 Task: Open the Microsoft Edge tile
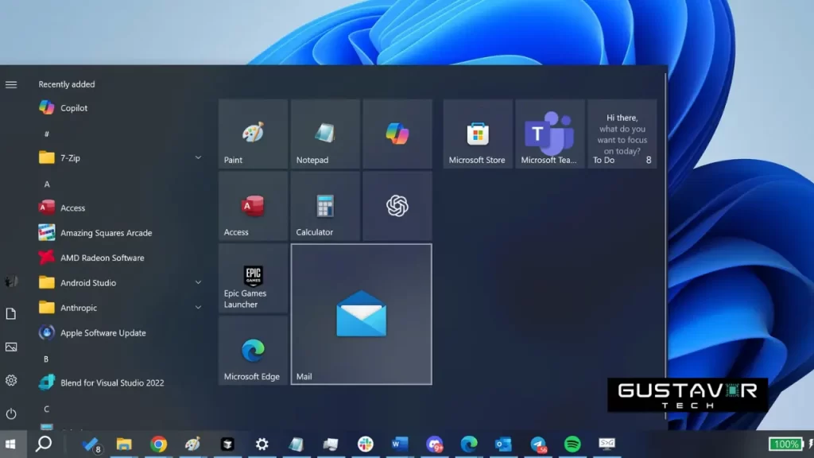[253, 351]
